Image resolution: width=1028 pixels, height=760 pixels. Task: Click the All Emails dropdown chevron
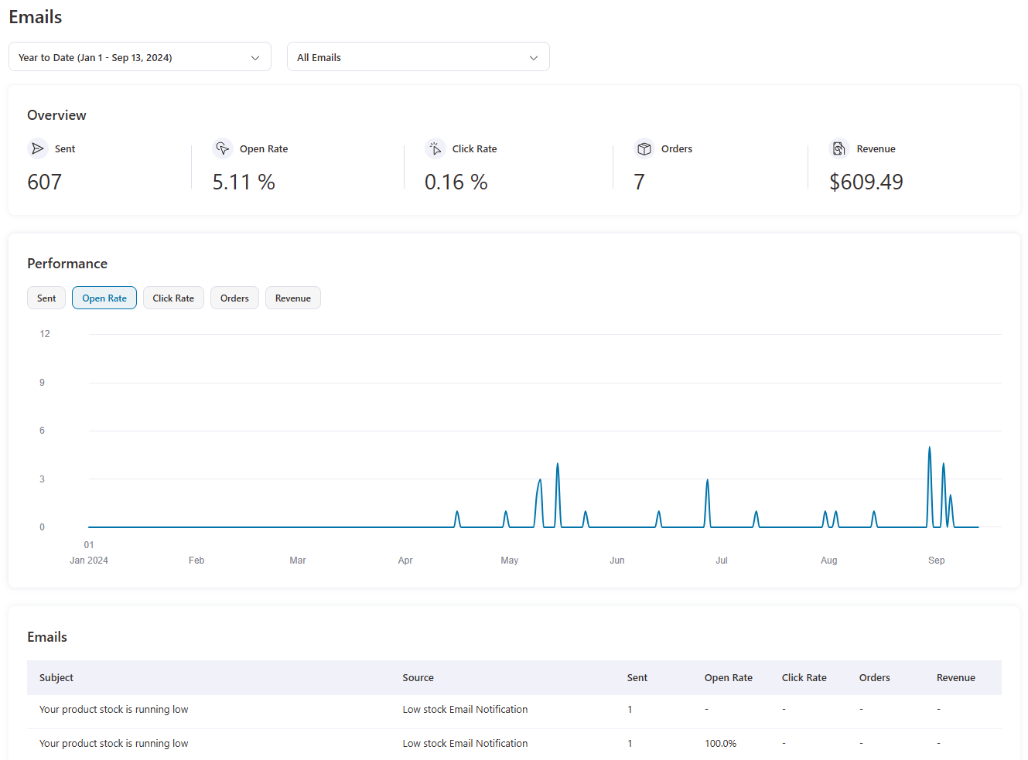534,58
